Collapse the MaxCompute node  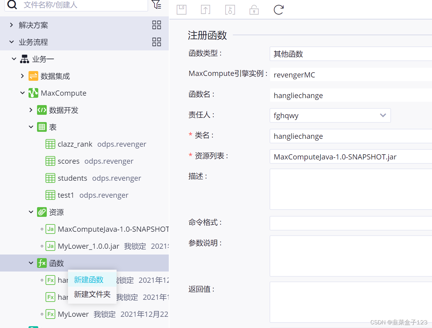(x=22, y=93)
